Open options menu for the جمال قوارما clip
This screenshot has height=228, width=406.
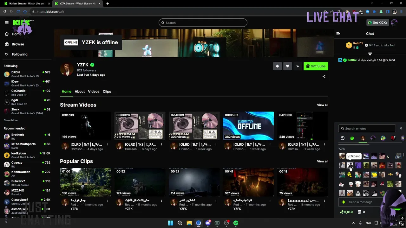coord(107,200)
